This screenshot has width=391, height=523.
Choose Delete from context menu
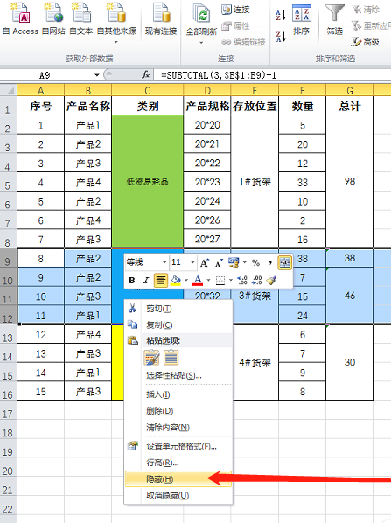(x=178, y=411)
